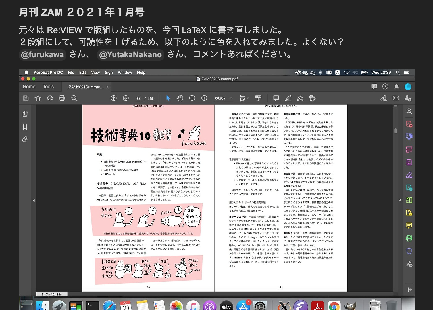Open the Attachments paperclip panel

(25, 140)
